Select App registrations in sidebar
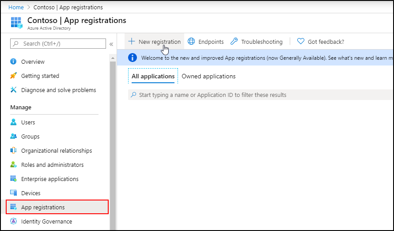The image size is (394, 231). [x=57, y=207]
